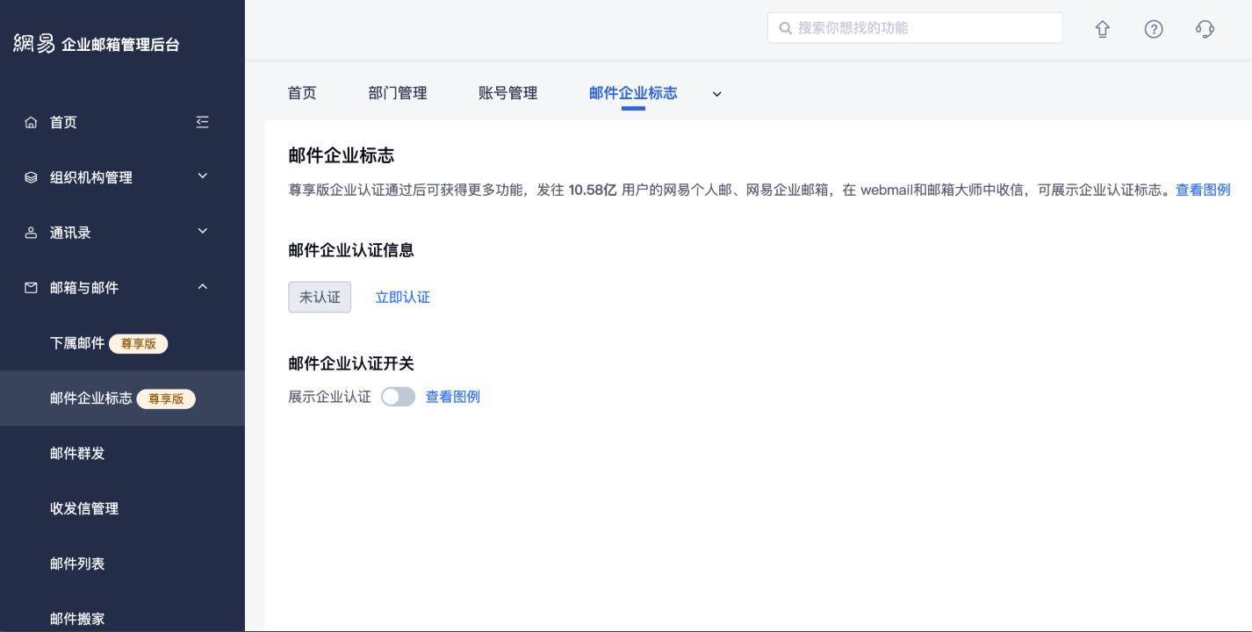Image resolution: width=1252 pixels, height=632 pixels.
Task: Click the 10.58亿 user count text
Action: pyautogui.click(x=593, y=190)
